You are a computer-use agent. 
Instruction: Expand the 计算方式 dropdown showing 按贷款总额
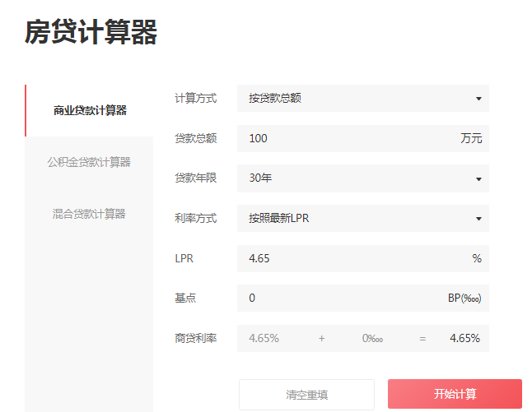[362, 99]
